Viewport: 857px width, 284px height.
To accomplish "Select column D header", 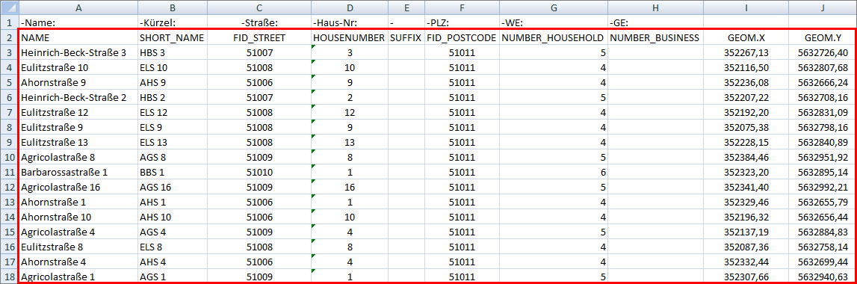I will (349, 7).
